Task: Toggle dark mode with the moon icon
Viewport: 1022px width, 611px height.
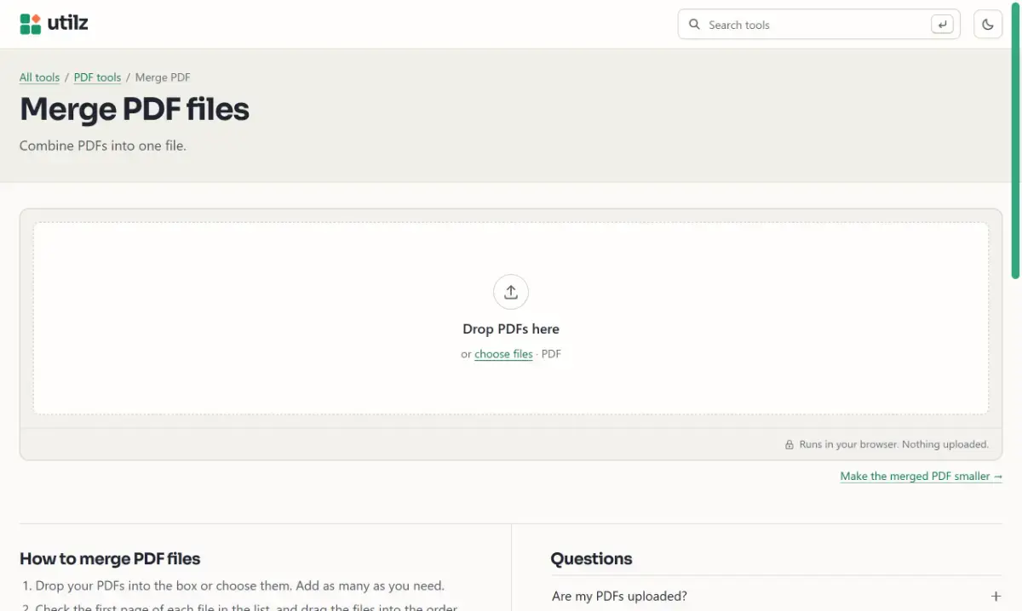Action: point(988,25)
